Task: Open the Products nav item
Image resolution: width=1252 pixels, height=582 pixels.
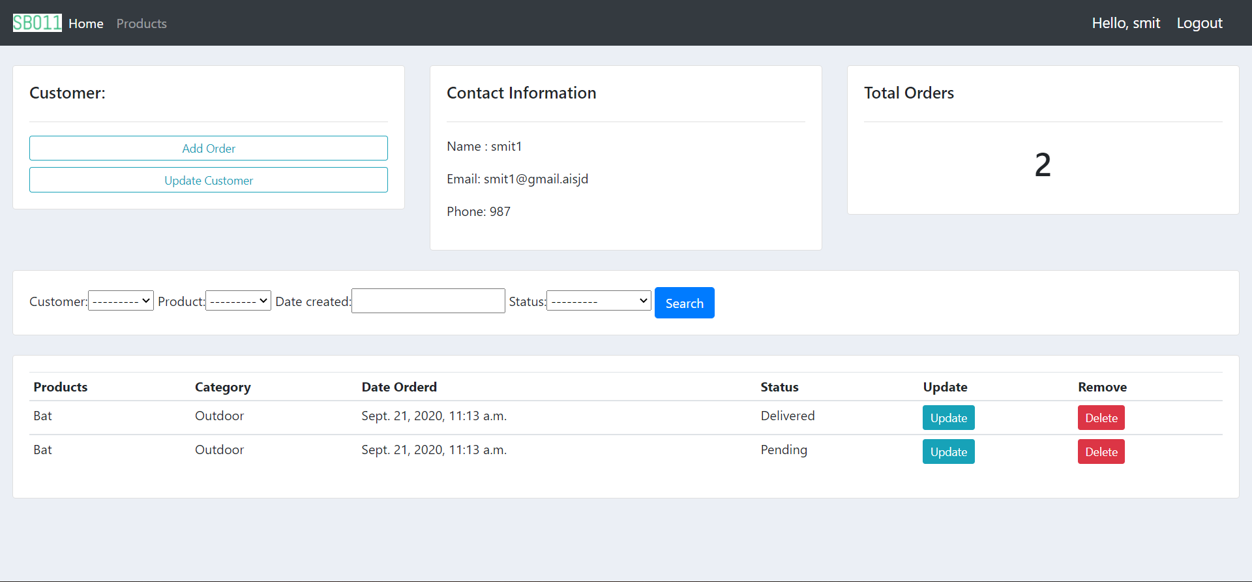Action: click(142, 23)
